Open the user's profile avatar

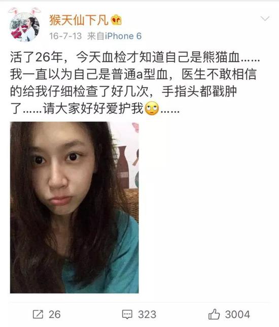tap(24, 27)
